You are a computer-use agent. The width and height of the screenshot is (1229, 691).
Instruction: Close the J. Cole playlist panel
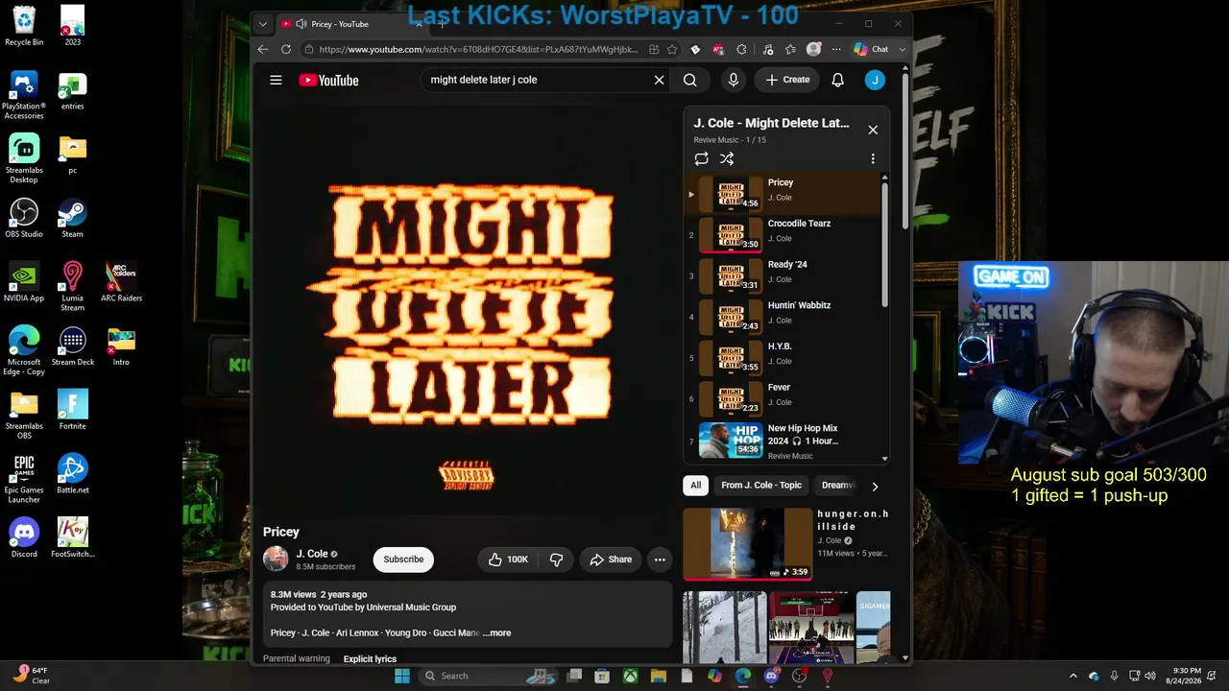click(873, 130)
